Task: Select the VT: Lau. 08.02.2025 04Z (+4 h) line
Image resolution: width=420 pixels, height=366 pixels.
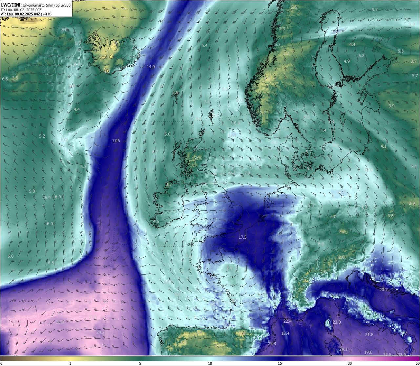Action: (x=26, y=14)
